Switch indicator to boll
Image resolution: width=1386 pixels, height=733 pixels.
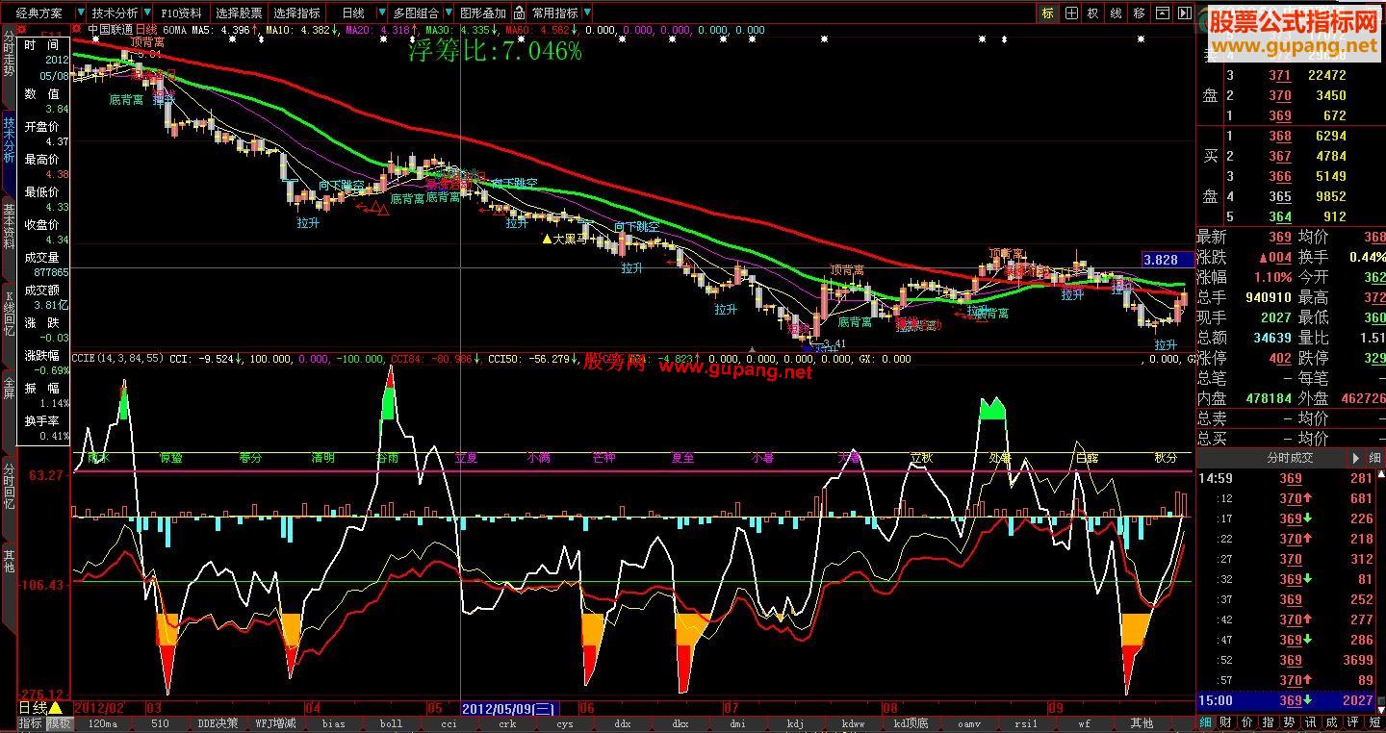[391, 723]
